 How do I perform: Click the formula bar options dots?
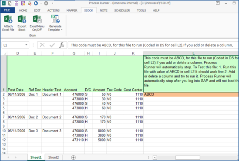click(33, 45)
